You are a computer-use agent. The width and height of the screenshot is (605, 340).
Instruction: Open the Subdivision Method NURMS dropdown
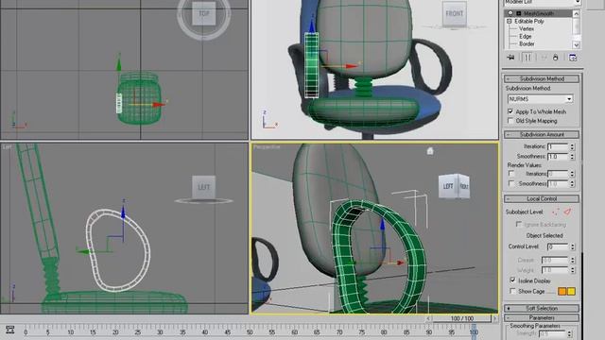[569, 99]
